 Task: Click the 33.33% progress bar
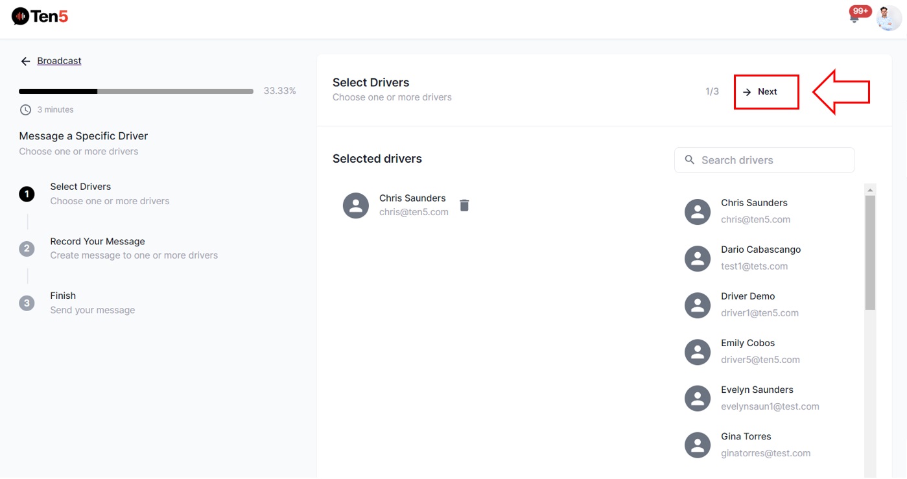(136, 91)
